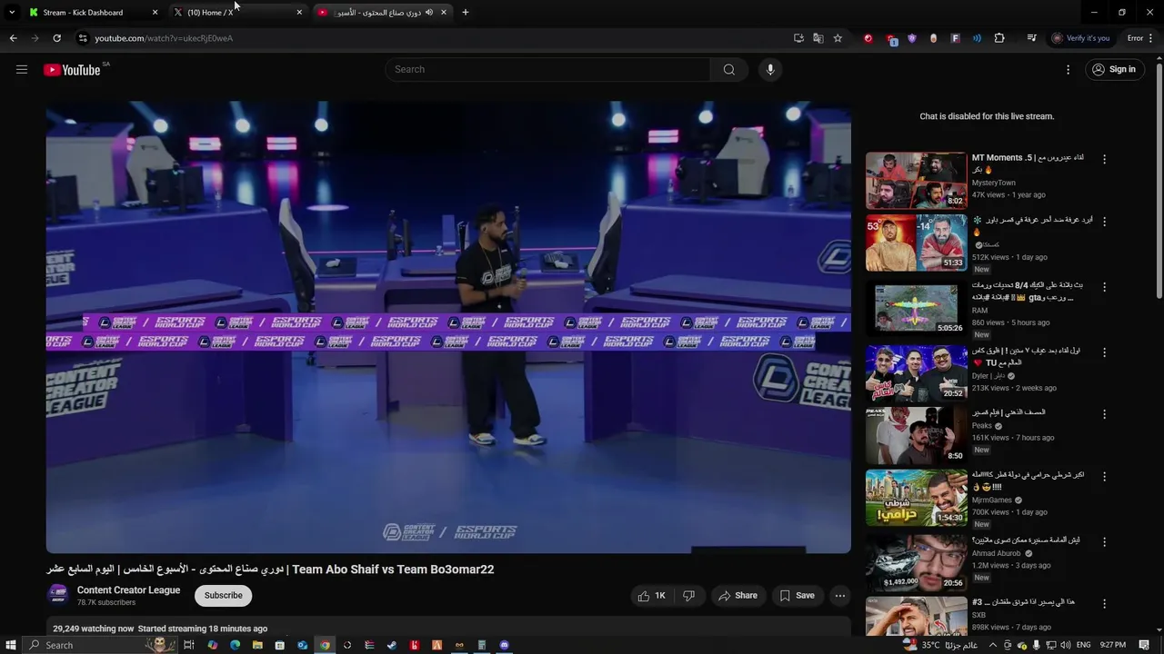Open the Windows Start button
Viewport: 1164px width, 654px height.
tap(11, 645)
